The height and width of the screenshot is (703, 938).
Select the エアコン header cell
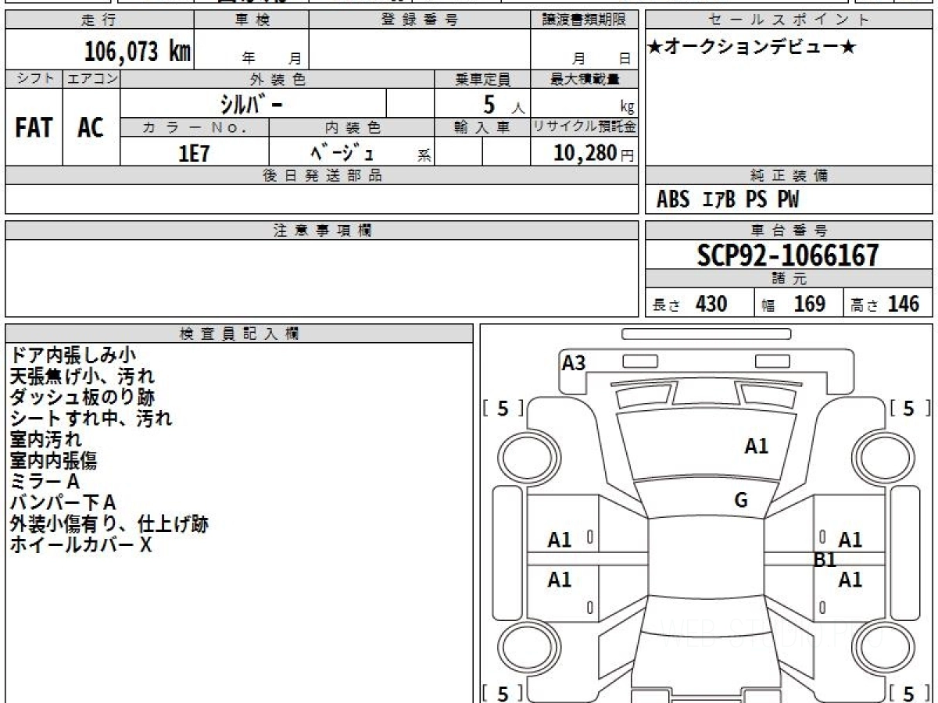[91, 79]
